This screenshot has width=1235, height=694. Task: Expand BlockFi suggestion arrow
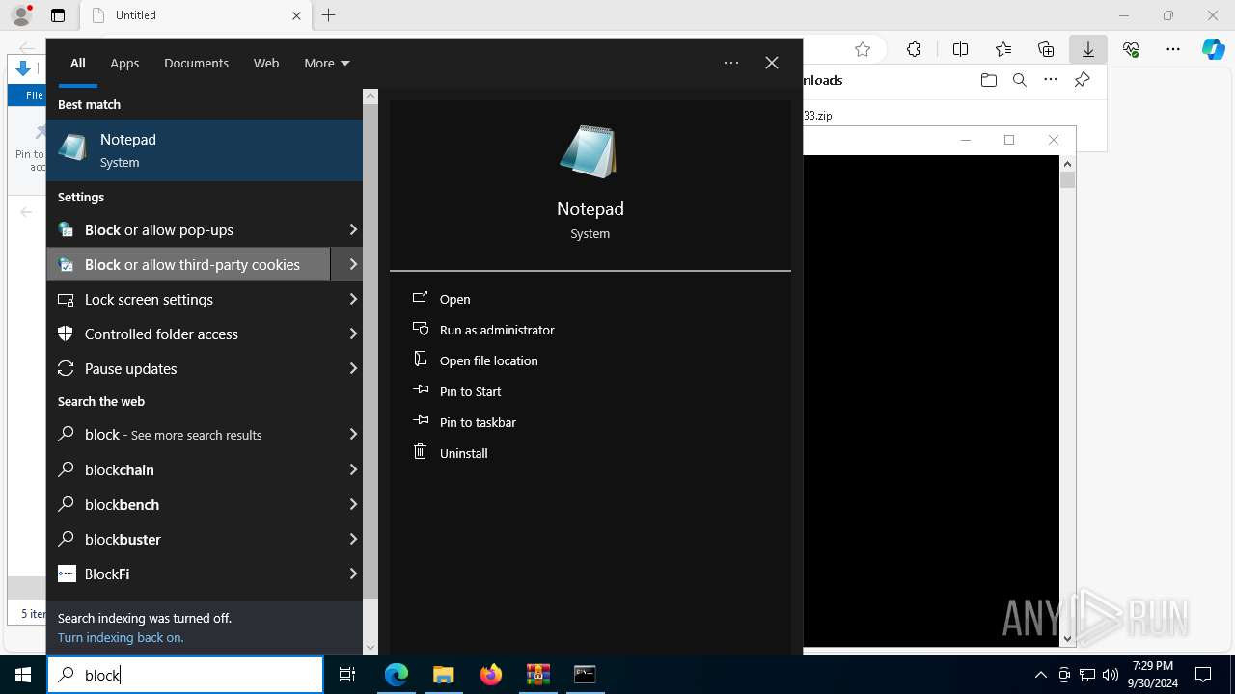click(x=352, y=574)
